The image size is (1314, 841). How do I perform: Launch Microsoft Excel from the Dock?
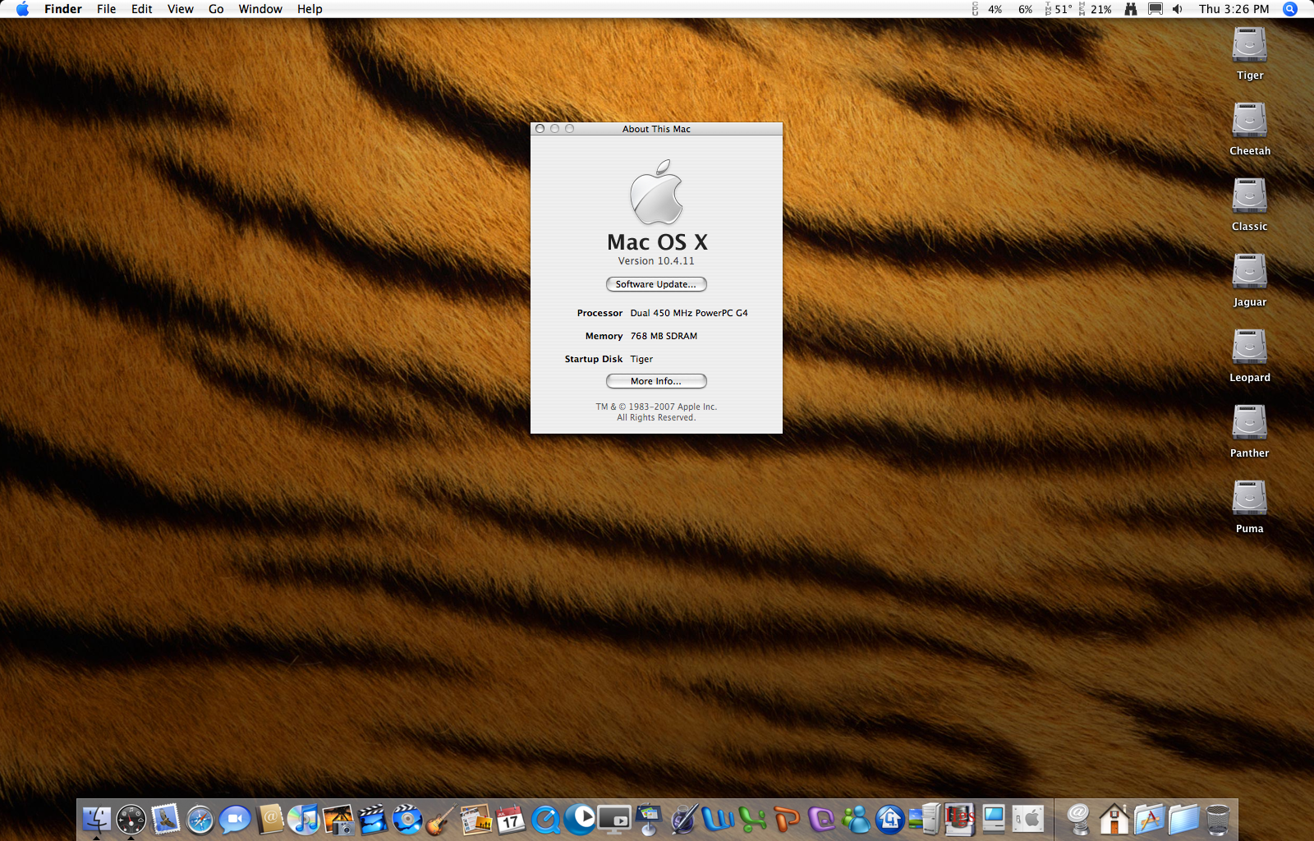coord(752,819)
